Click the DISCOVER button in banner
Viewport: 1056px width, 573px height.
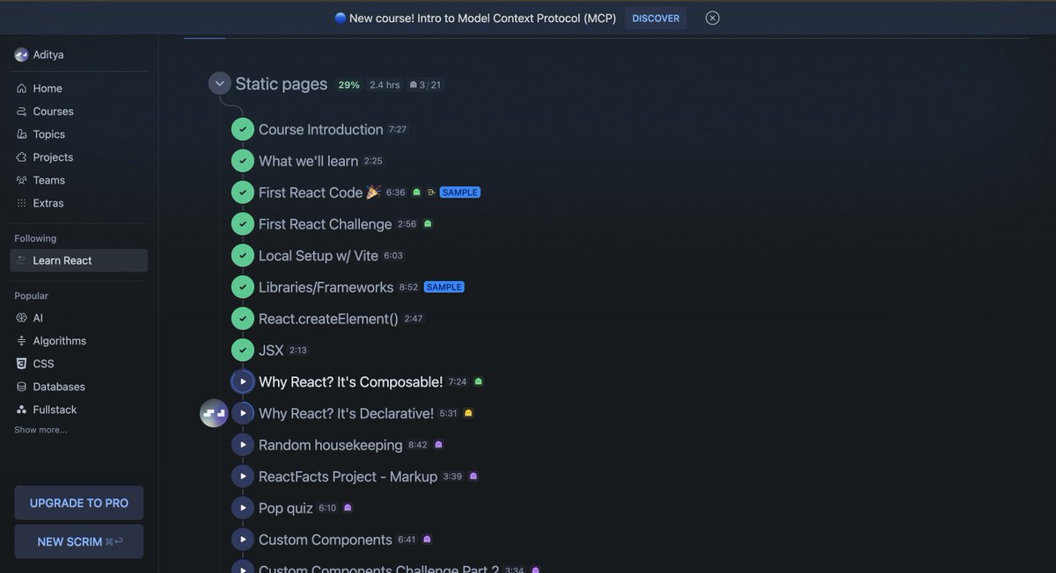656,18
